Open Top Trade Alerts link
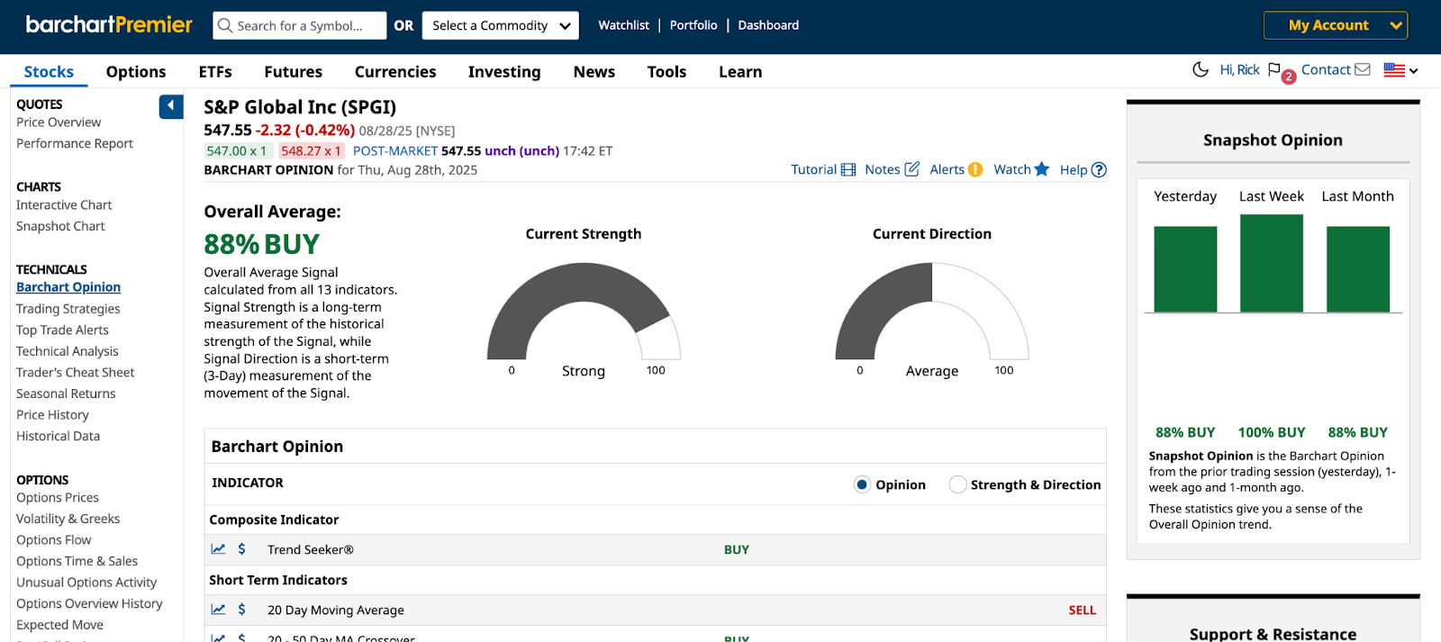The height and width of the screenshot is (642, 1441). (62, 330)
